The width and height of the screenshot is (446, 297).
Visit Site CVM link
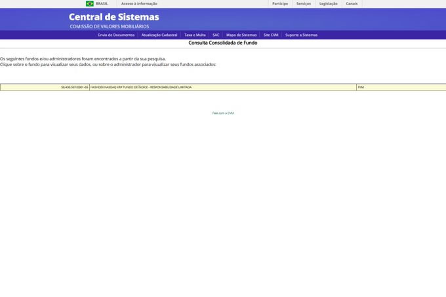271,35
